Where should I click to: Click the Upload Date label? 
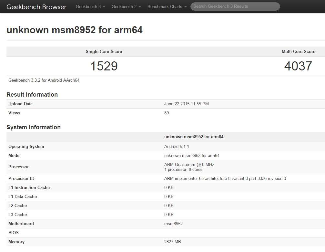[21, 104]
